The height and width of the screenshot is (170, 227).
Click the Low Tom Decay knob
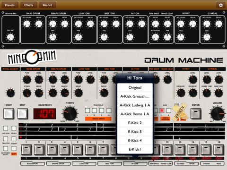[x=79, y=93]
